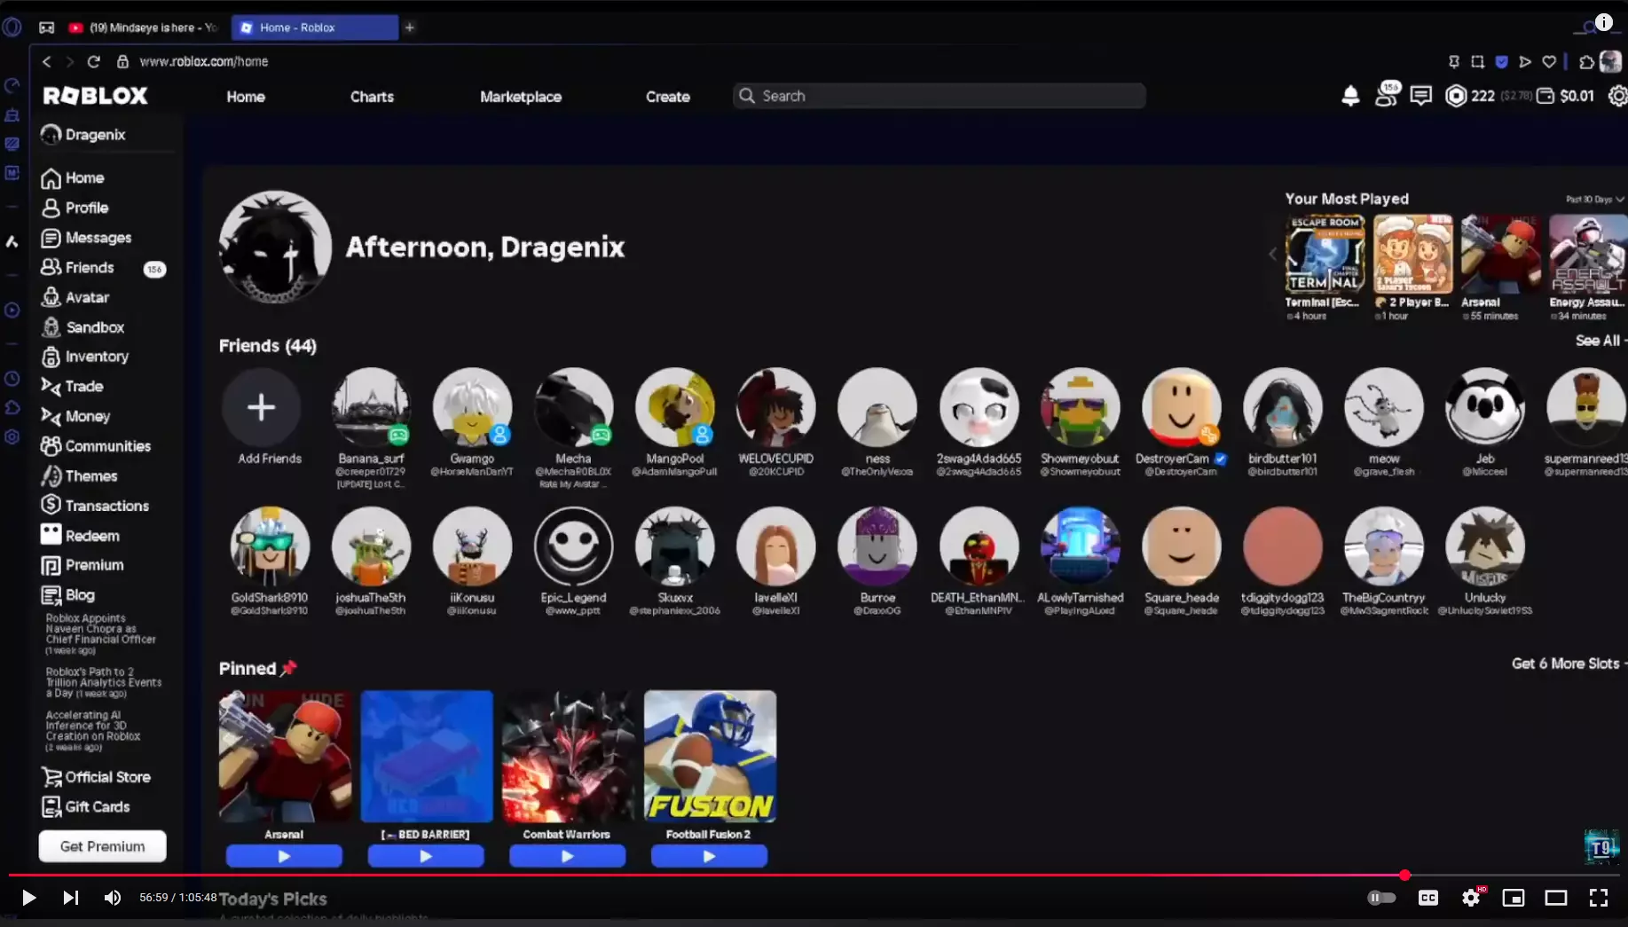Skip to the next video

[x=70, y=898]
